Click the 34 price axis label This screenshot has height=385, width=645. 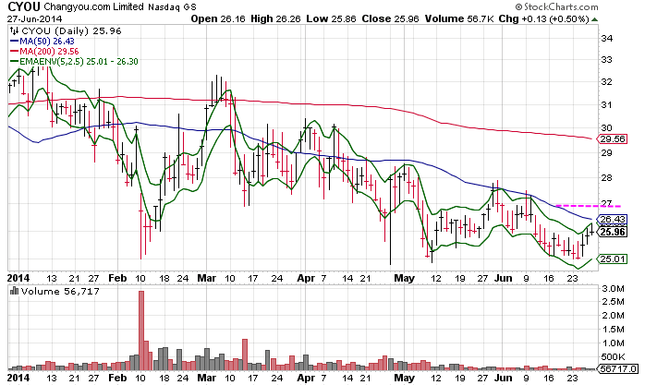tap(607, 39)
